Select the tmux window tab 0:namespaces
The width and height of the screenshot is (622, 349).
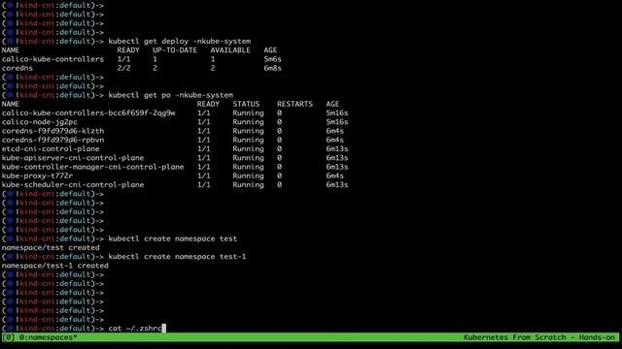click(48, 337)
